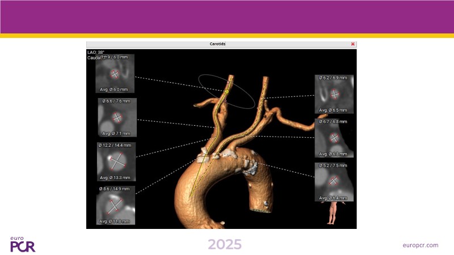Click the Ø 5.2 / 7.5 mm measurement label
Image resolution: width=454 pixels, height=255 pixels.
point(334,165)
